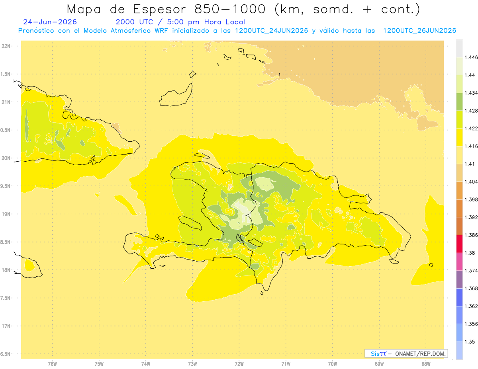The width and height of the screenshot is (478, 369).
Task: Select the date label '24-Jun-2026'
Action: (x=50, y=22)
